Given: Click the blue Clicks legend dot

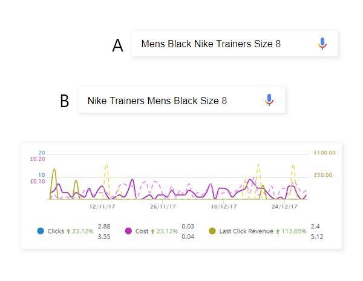Looking at the screenshot, I should (41, 231).
